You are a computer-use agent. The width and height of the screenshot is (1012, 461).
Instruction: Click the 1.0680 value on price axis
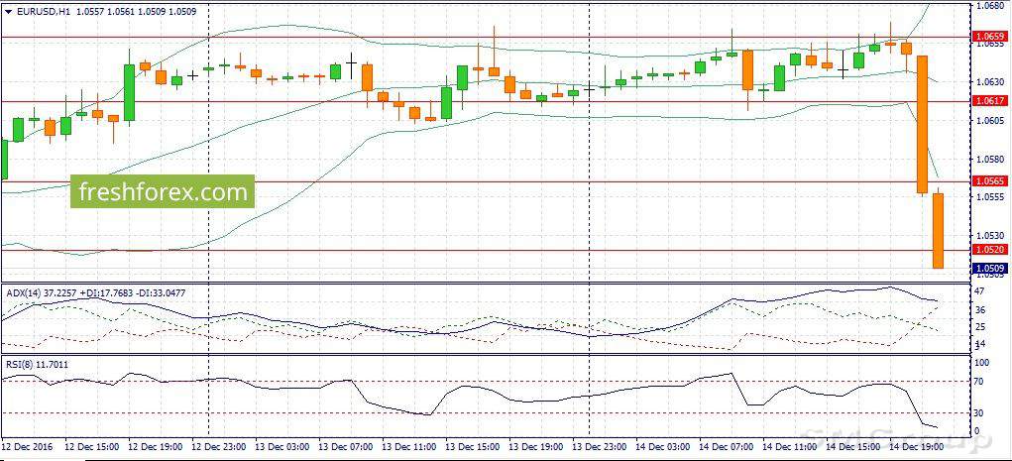[991, 5]
